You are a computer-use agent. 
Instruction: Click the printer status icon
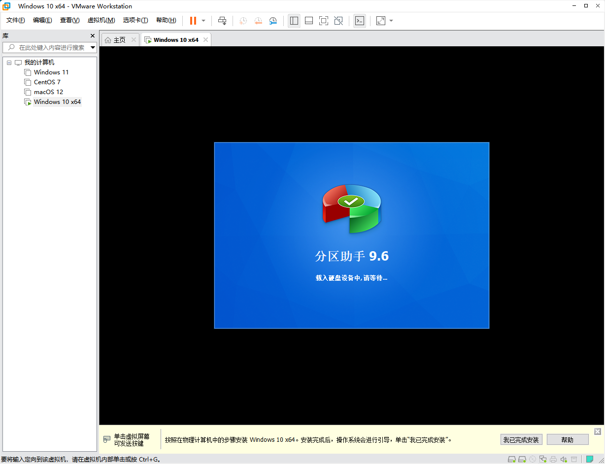click(553, 459)
